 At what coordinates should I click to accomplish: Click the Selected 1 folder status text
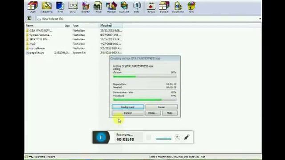pos(45,157)
